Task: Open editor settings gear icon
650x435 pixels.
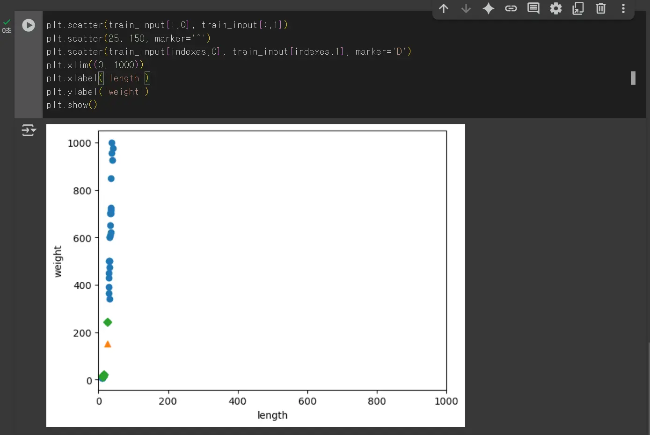Action: coord(556,8)
